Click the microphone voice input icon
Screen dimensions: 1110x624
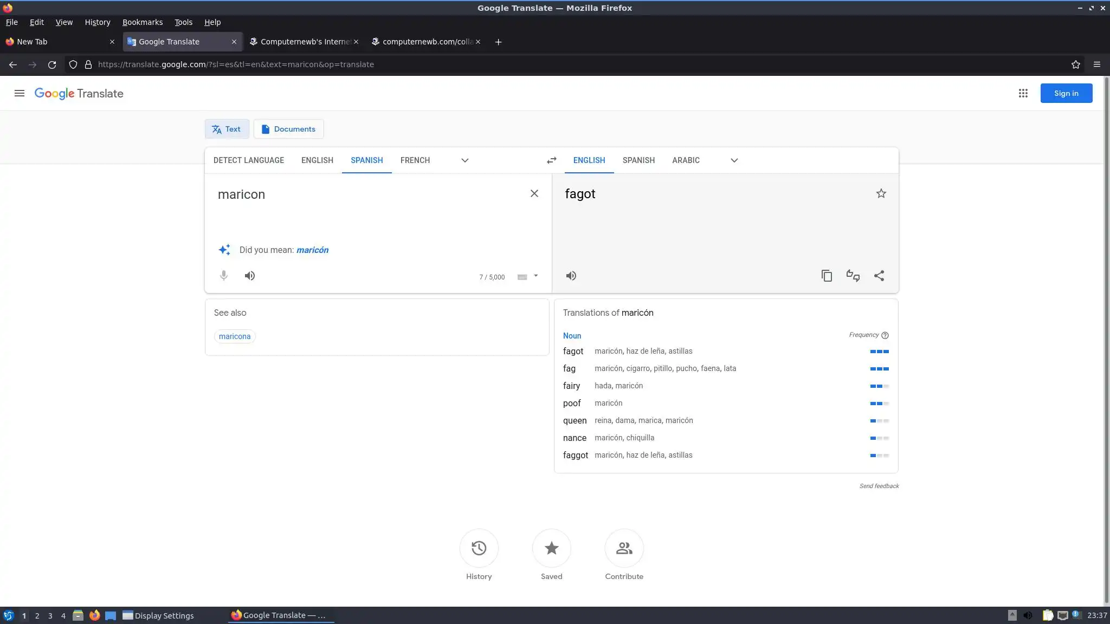(223, 276)
